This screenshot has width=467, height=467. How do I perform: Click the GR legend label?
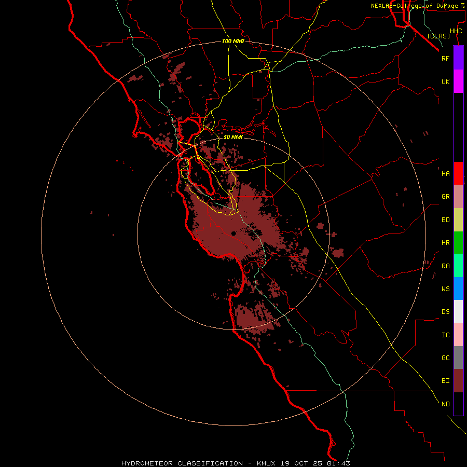445,197
